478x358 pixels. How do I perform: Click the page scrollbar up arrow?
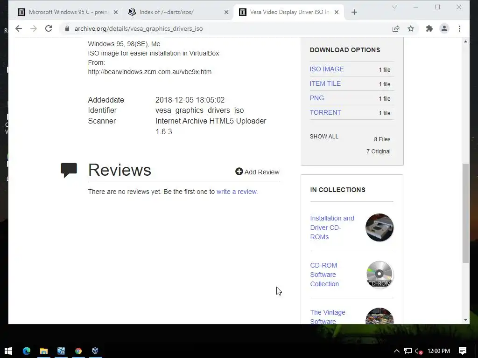point(465,41)
